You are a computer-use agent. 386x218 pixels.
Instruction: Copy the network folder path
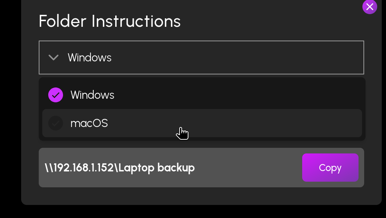(x=330, y=168)
